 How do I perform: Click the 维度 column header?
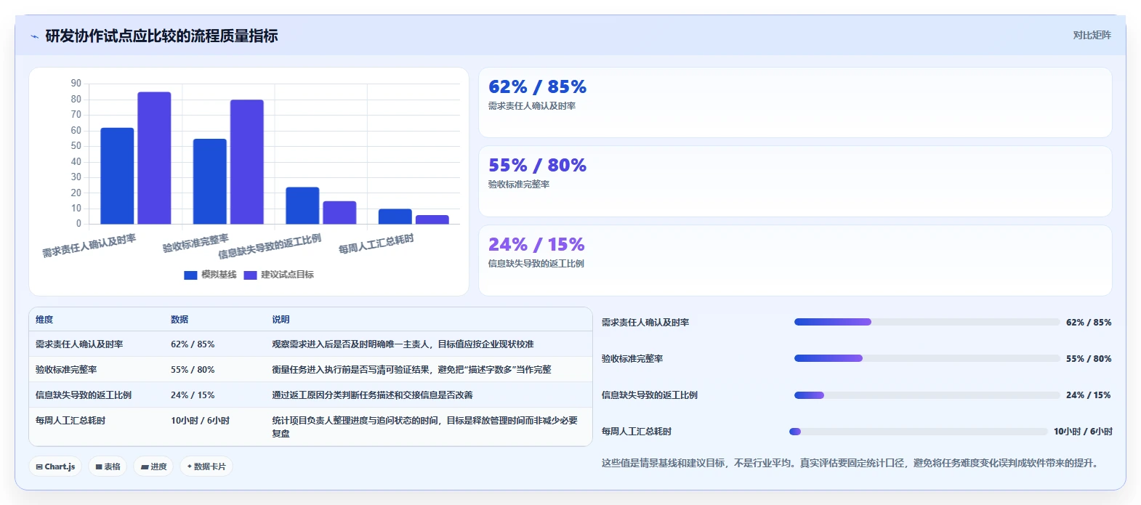(x=44, y=320)
